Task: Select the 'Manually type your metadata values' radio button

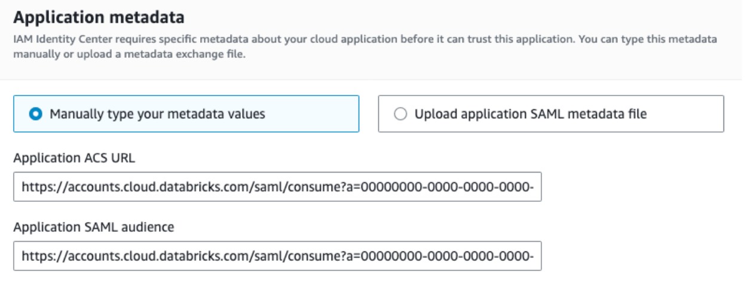Action: (x=36, y=114)
